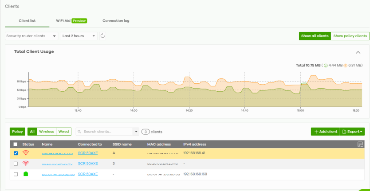Click the orange upload arrow usage icon
The height and width of the screenshot is (191, 370).
click(345, 65)
